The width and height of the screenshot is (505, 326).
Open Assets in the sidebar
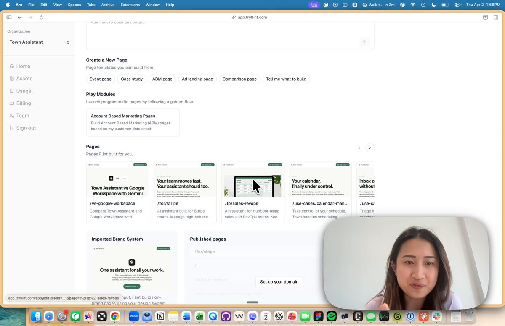[21, 79]
